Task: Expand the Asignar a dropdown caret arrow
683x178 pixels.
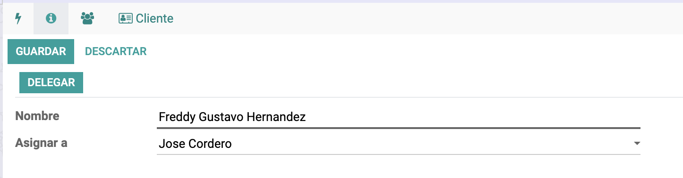Action: click(637, 143)
